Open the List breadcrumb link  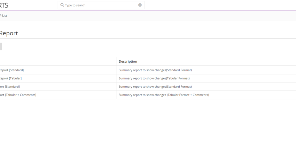point(5,16)
